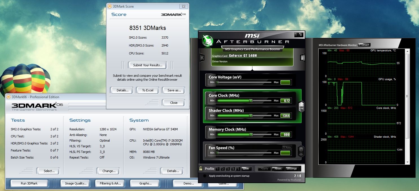Click the CPU Score value 5012
Viewport: 419px width, 191px height.
165,53
